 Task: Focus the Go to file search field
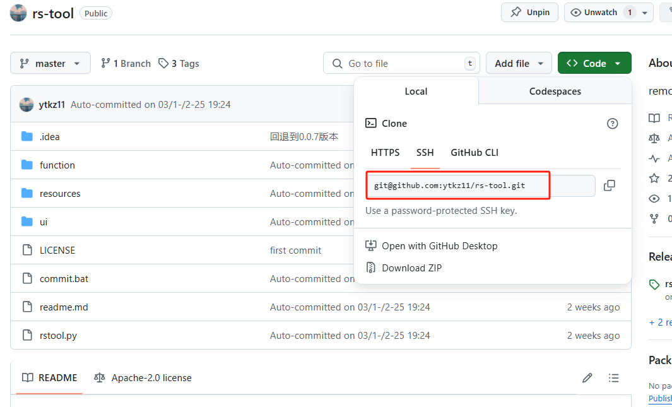(401, 63)
